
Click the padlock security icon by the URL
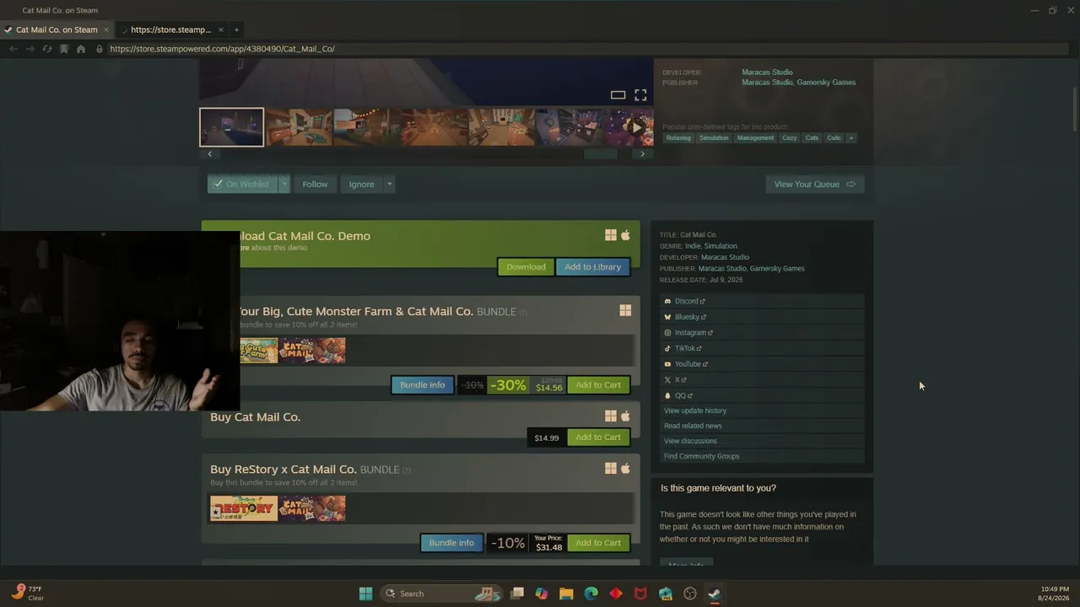pyautogui.click(x=100, y=49)
